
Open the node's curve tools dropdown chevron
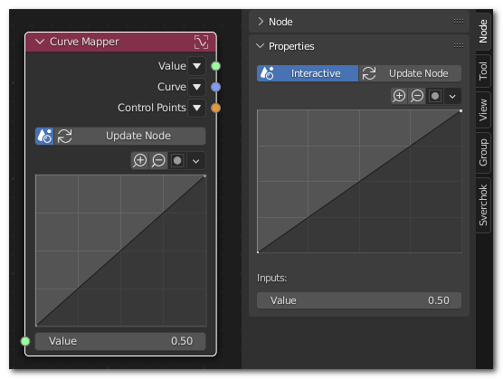196,161
